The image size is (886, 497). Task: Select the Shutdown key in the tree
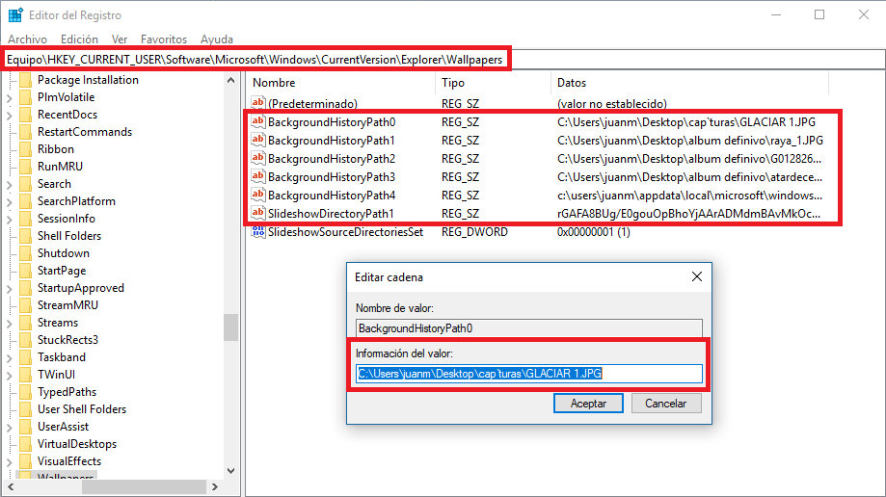coord(64,253)
